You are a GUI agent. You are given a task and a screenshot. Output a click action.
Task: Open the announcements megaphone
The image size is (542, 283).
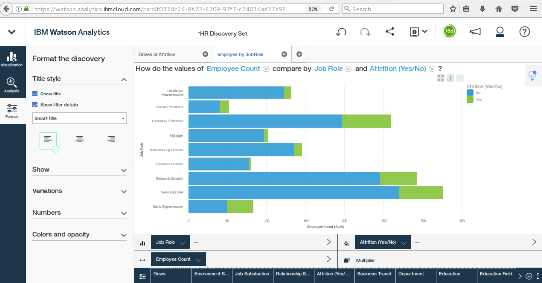pos(475,32)
